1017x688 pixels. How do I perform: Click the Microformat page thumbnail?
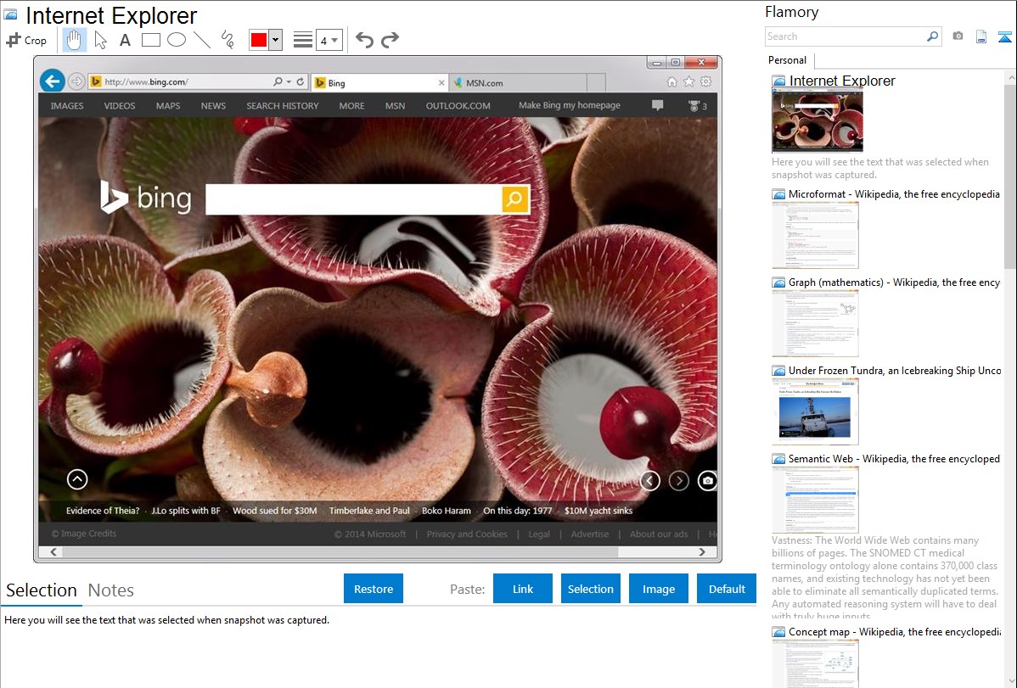coord(815,235)
